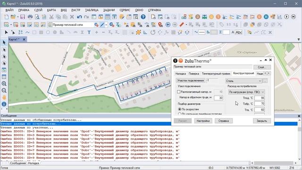302x170 pixels.
Task: Open the Сталь material dropdown
Action: 243,81
